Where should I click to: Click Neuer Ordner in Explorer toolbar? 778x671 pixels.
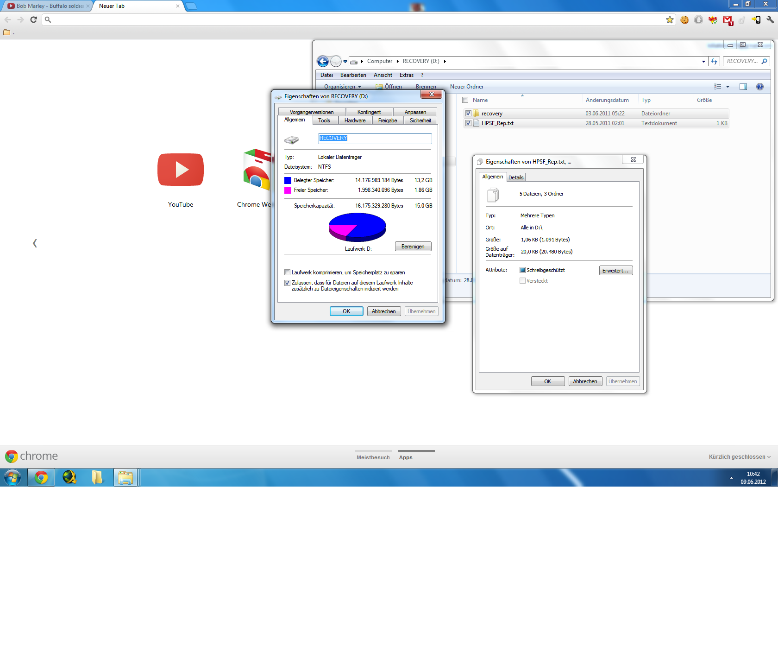coord(467,87)
